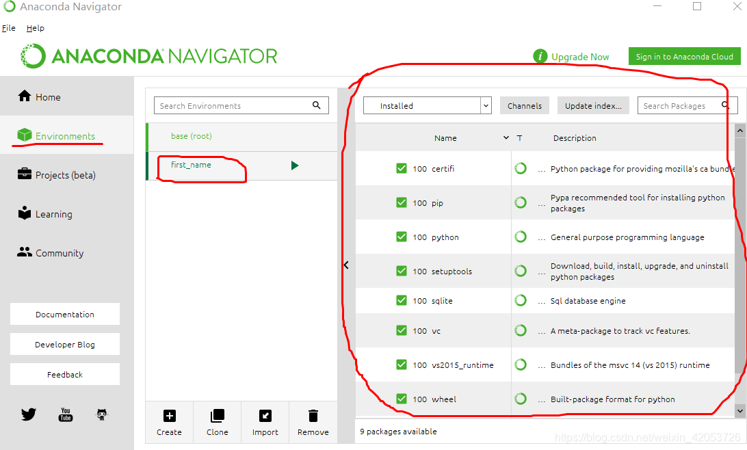Toggle the pip package checkbox

tap(402, 202)
